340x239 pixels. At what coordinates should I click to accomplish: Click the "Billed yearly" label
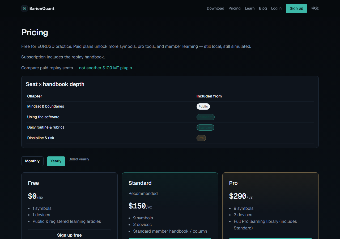point(79,159)
